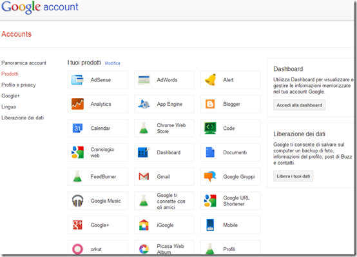Click the FeedBurner flask icon
357x257 pixels.
pyautogui.click(x=77, y=176)
